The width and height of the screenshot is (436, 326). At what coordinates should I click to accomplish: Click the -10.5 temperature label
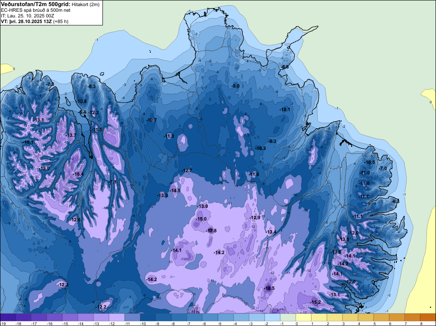pos(370,162)
